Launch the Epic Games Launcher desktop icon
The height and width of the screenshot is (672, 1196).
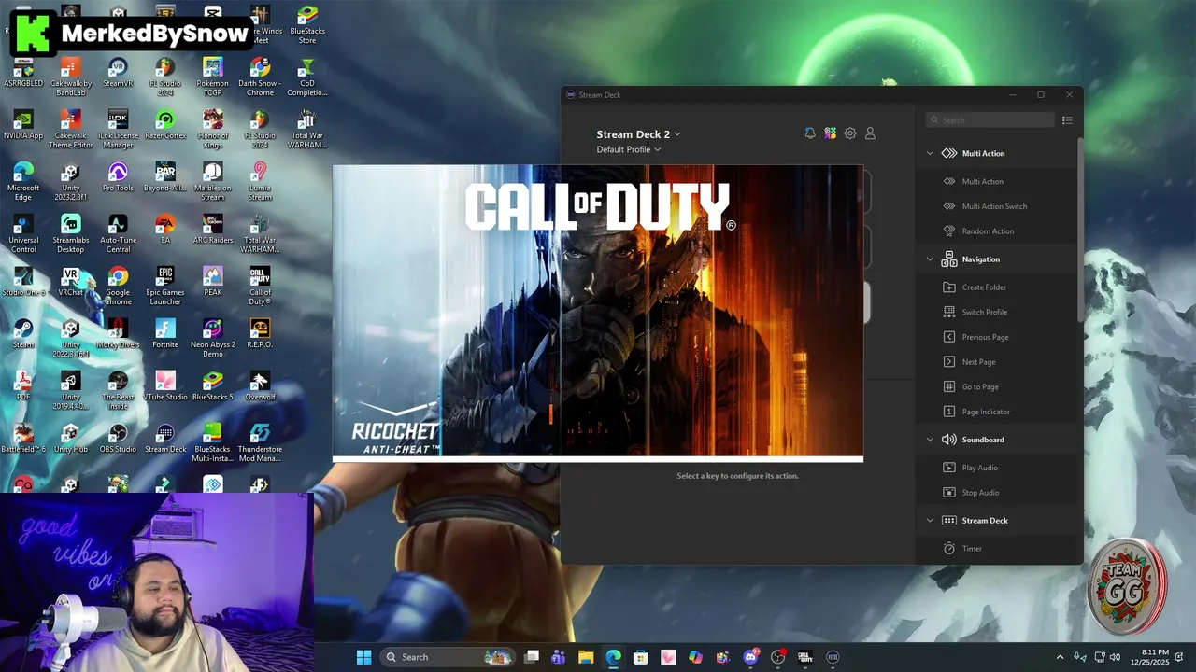(165, 286)
